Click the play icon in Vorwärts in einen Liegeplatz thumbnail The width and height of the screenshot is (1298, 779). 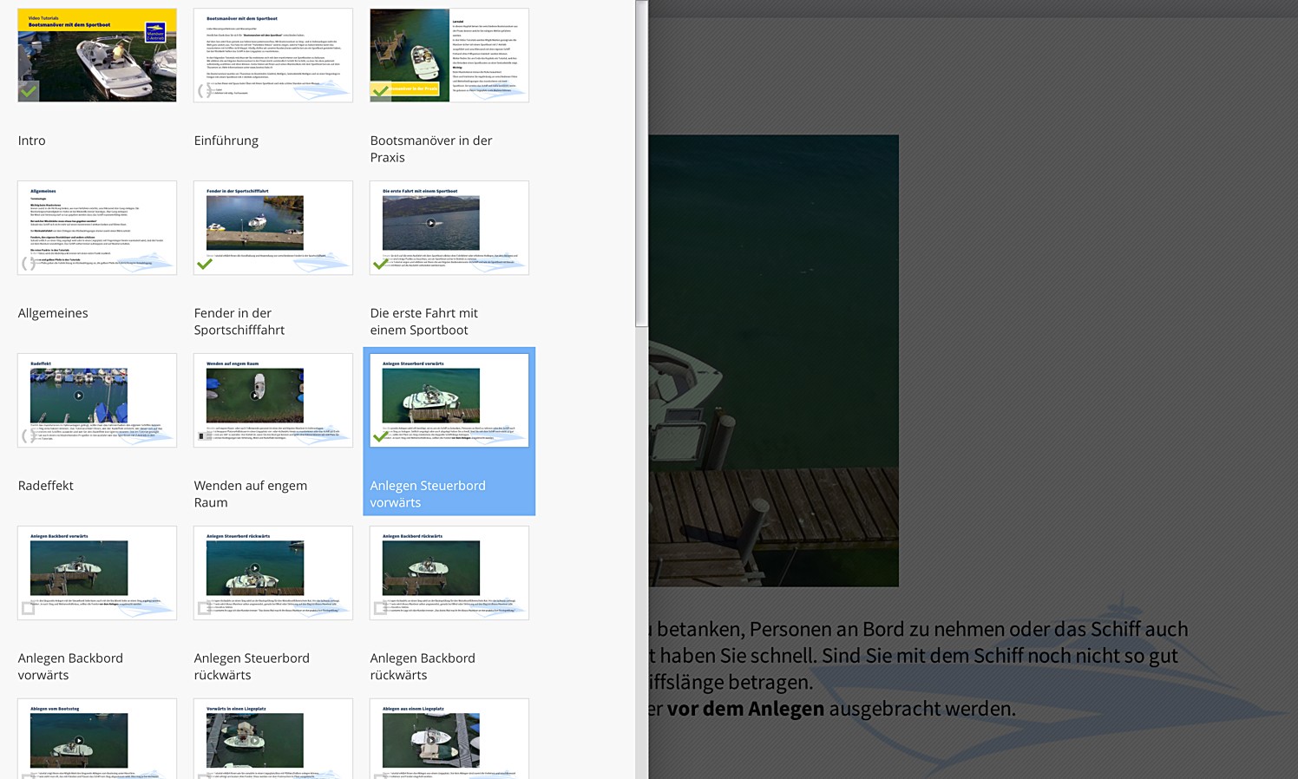(x=255, y=741)
